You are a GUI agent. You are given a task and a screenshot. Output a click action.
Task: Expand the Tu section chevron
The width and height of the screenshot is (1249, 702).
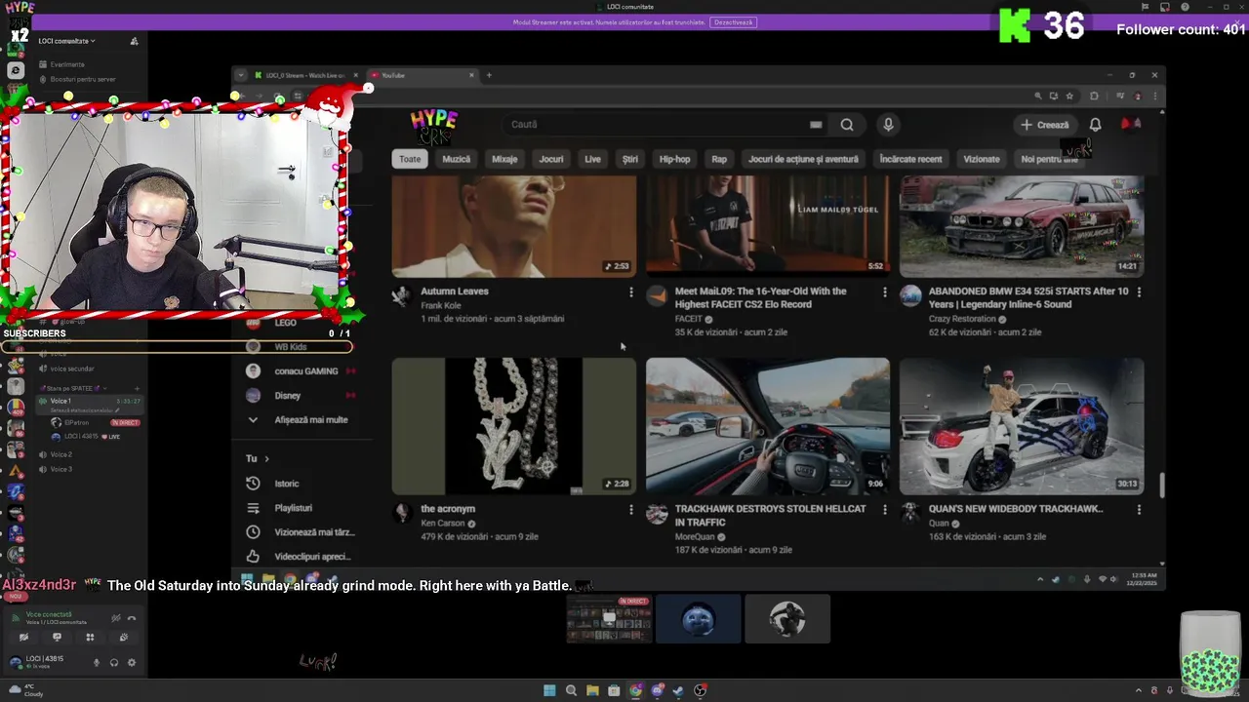(266, 458)
